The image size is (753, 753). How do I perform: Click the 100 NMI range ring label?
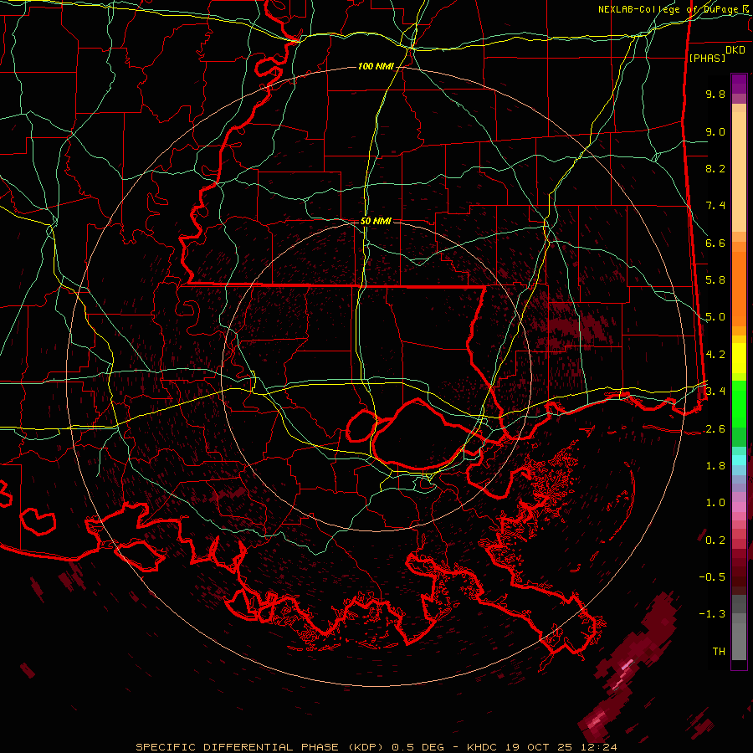pos(376,66)
